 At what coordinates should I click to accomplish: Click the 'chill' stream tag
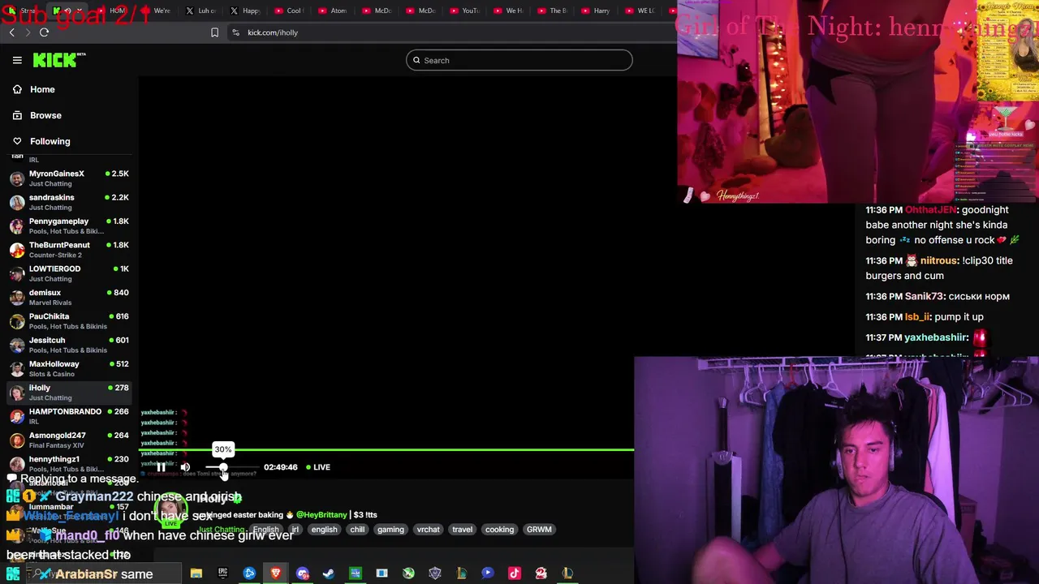coord(357,530)
